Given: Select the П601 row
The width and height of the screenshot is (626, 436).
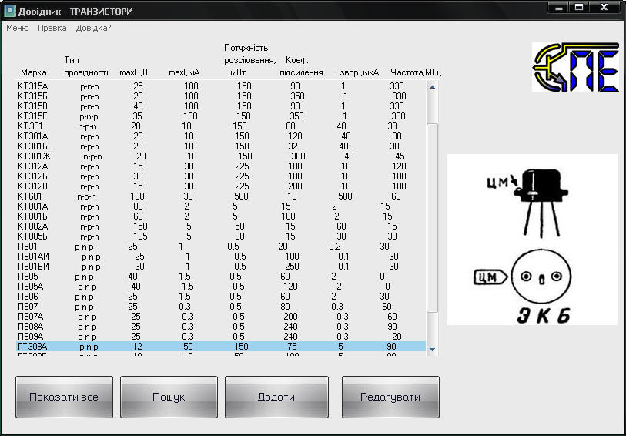Looking at the screenshot, I should (x=221, y=247).
